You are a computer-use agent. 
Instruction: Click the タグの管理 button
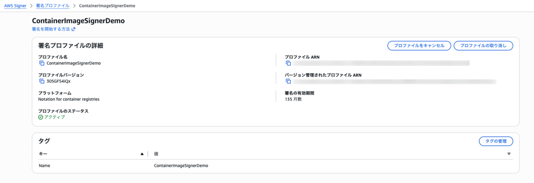click(496, 141)
